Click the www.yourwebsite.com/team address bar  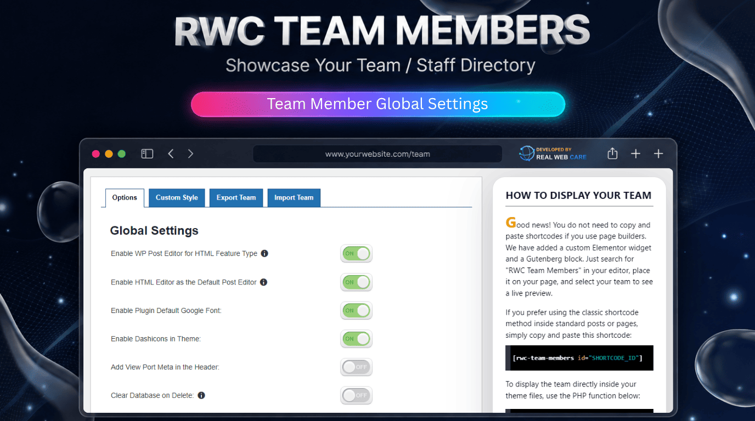pos(377,154)
